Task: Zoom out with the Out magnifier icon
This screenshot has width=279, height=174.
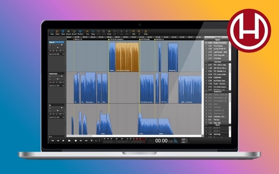Action: click(x=134, y=32)
